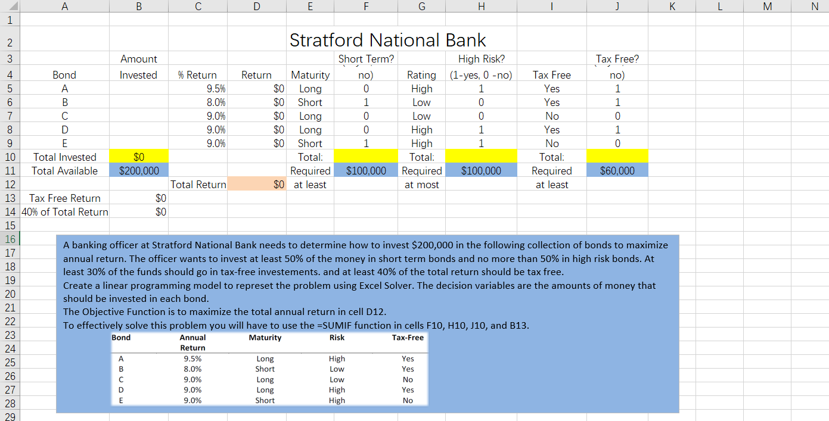Select Bond A label in cell A5
Viewport: 829px width, 421px height.
pos(65,88)
